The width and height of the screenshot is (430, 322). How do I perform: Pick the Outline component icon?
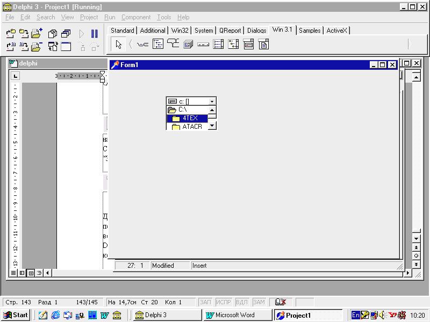[x=158, y=44]
